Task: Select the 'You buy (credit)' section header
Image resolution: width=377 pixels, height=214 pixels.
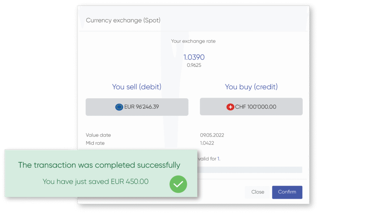Action: tap(251, 87)
